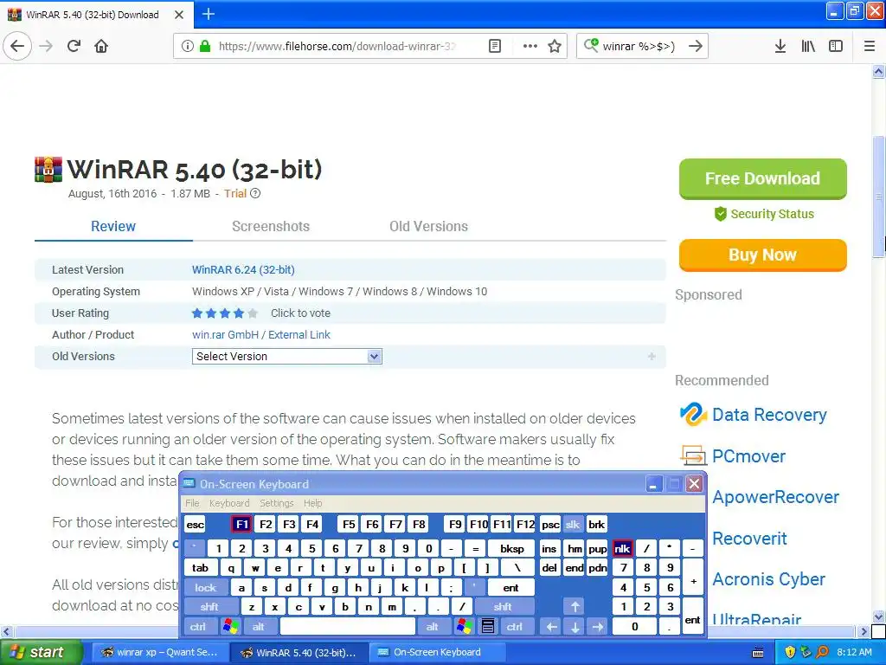Viewport: 886px width, 665px height.
Task: Toggle the right alt key
Action: 433,626
